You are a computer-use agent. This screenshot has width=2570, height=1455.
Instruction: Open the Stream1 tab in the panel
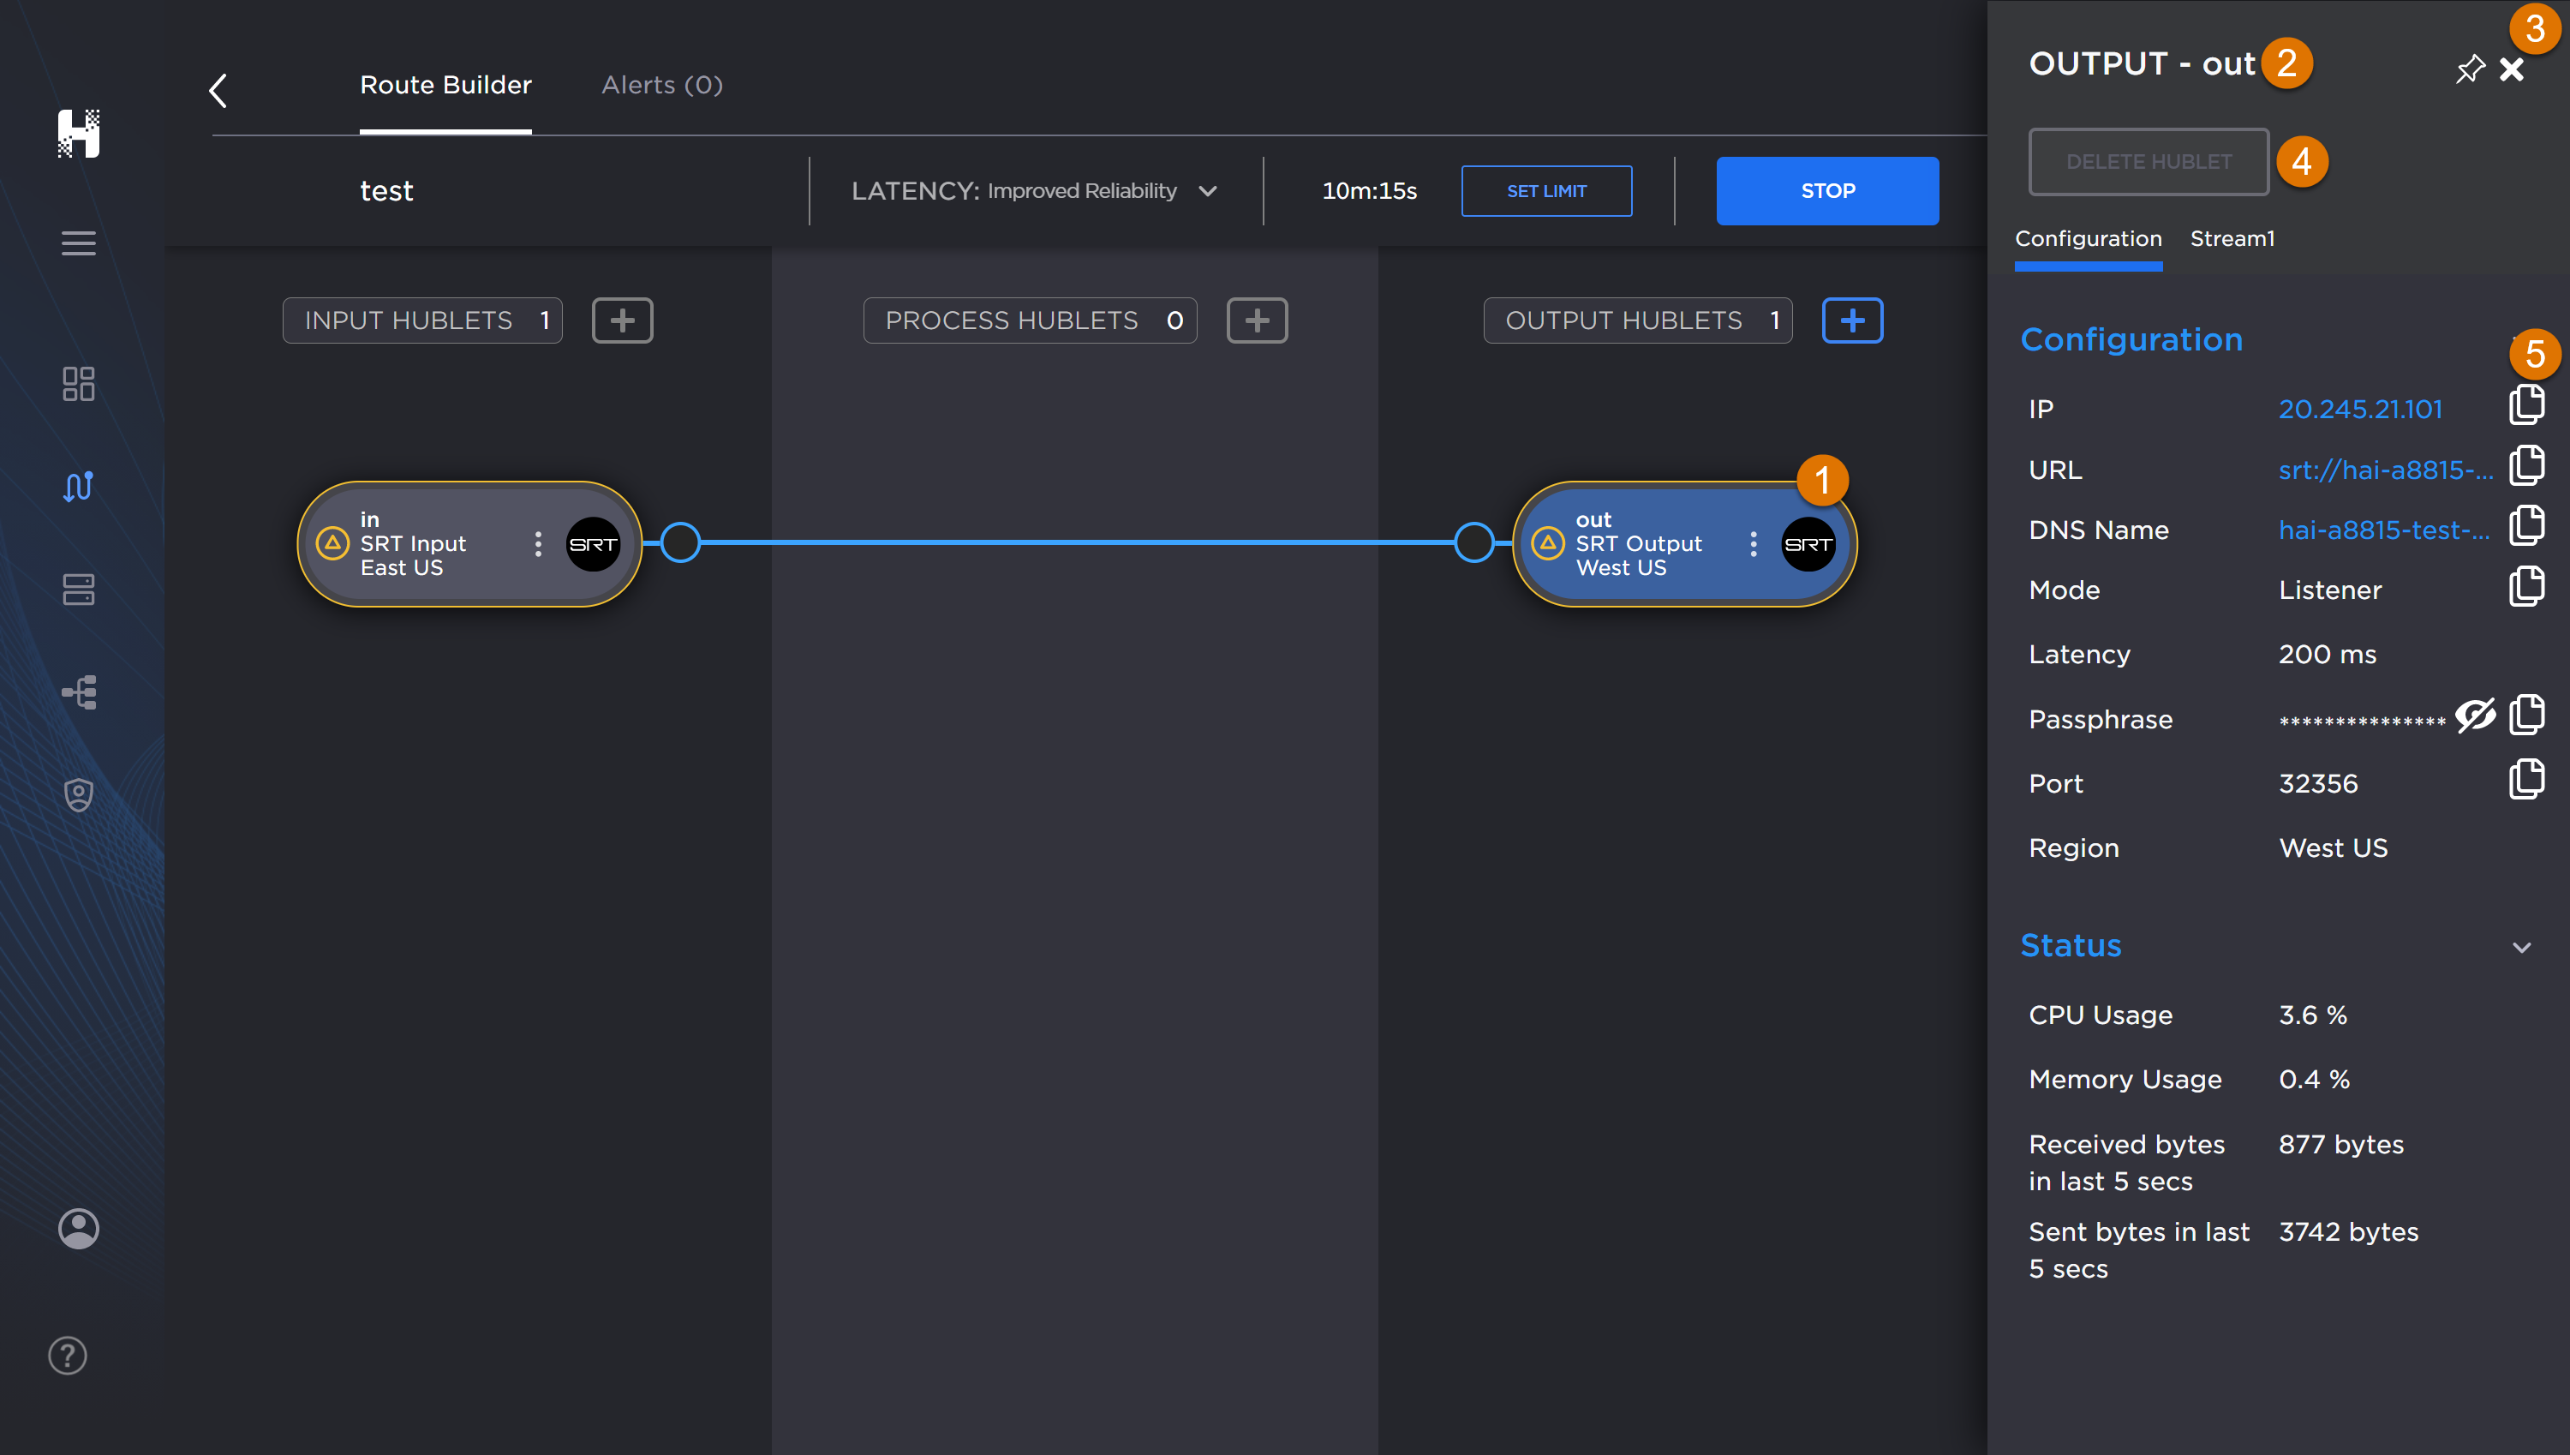(2232, 239)
